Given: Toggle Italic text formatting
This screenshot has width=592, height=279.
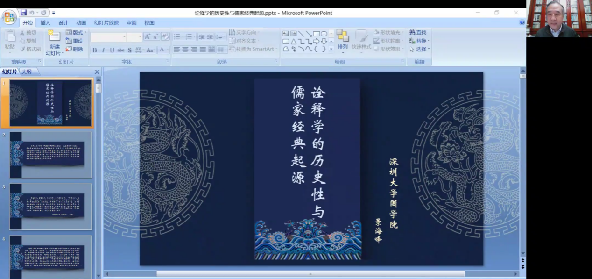Looking at the screenshot, I should click(x=103, y=50).
